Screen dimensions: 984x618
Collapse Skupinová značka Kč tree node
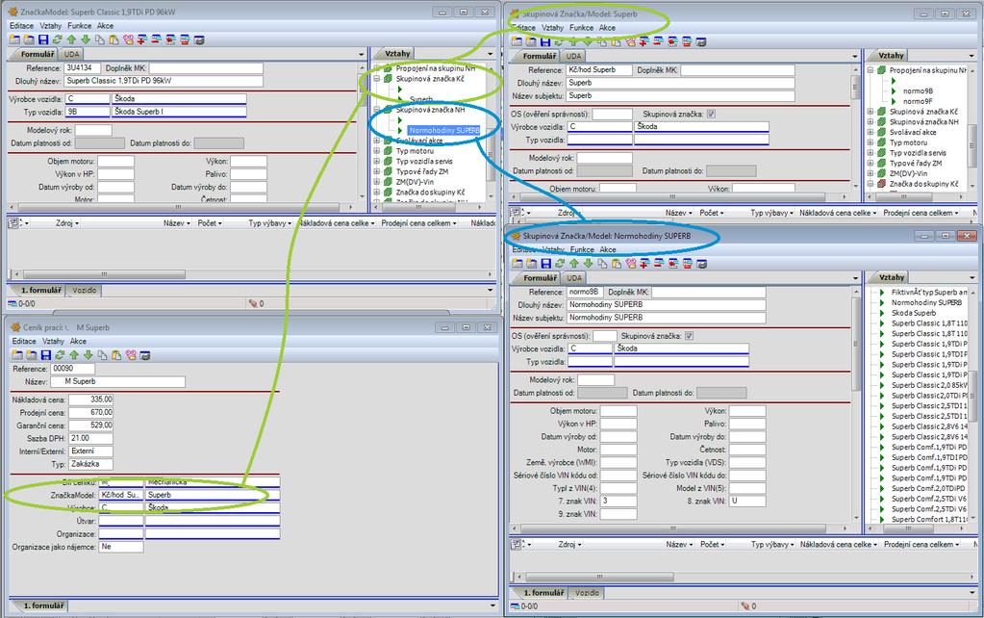coord(376,79)
